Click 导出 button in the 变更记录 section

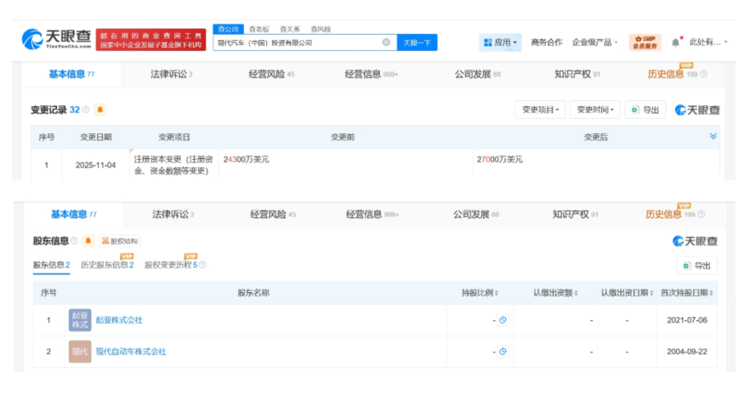pos(645,110)
